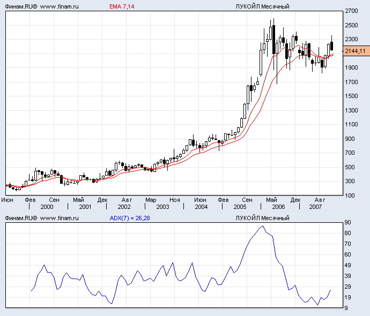Click the year 2005 on the time axis
Screen dimensions: 370x316
(x=240, y=207)
